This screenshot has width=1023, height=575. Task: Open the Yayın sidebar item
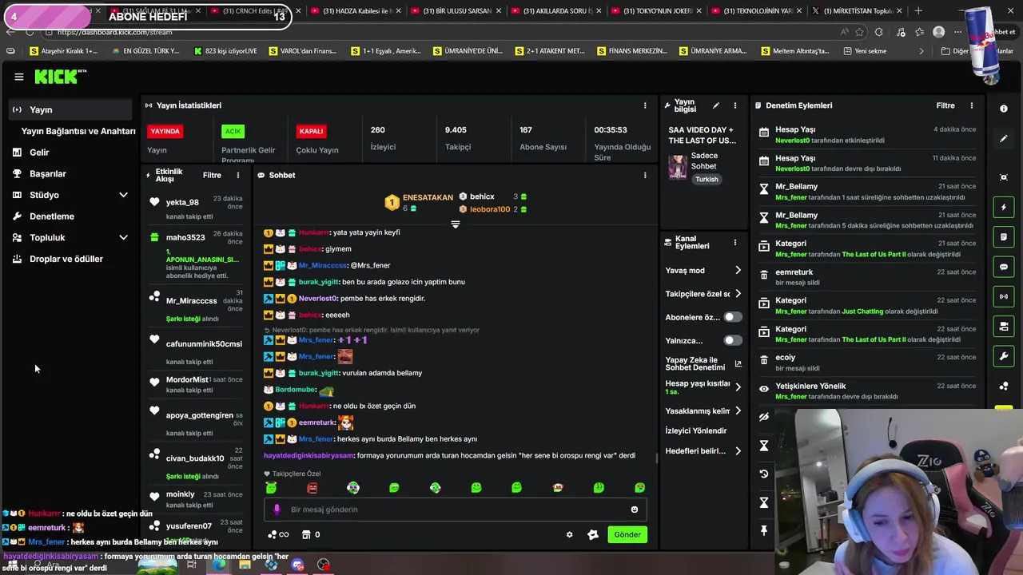pyautogui.click(x=70, y=109)
